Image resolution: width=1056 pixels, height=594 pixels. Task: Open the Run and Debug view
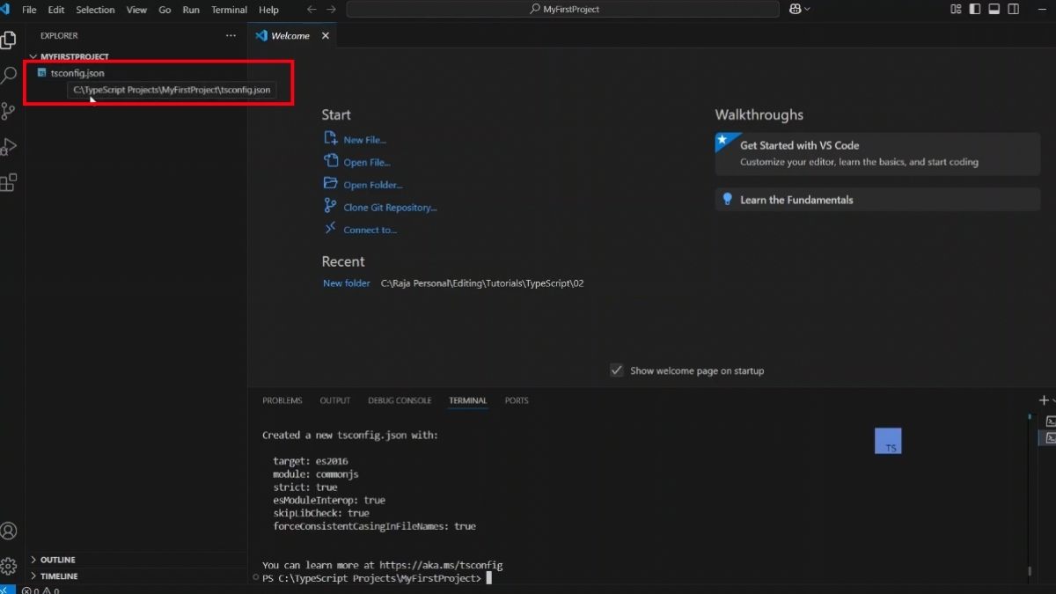coord(9,146)
